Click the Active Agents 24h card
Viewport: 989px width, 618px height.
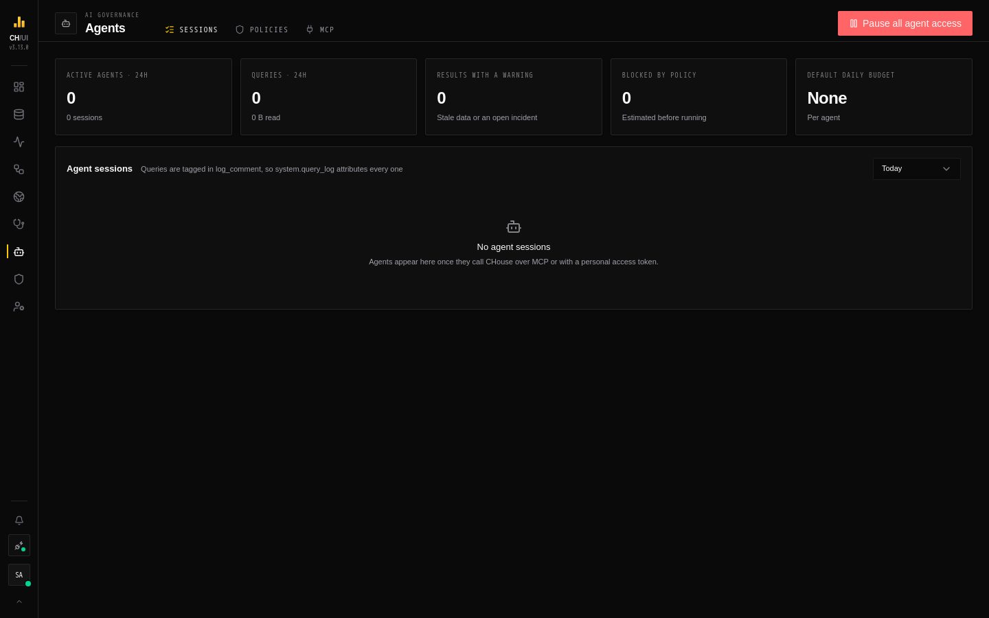point(144,97)
